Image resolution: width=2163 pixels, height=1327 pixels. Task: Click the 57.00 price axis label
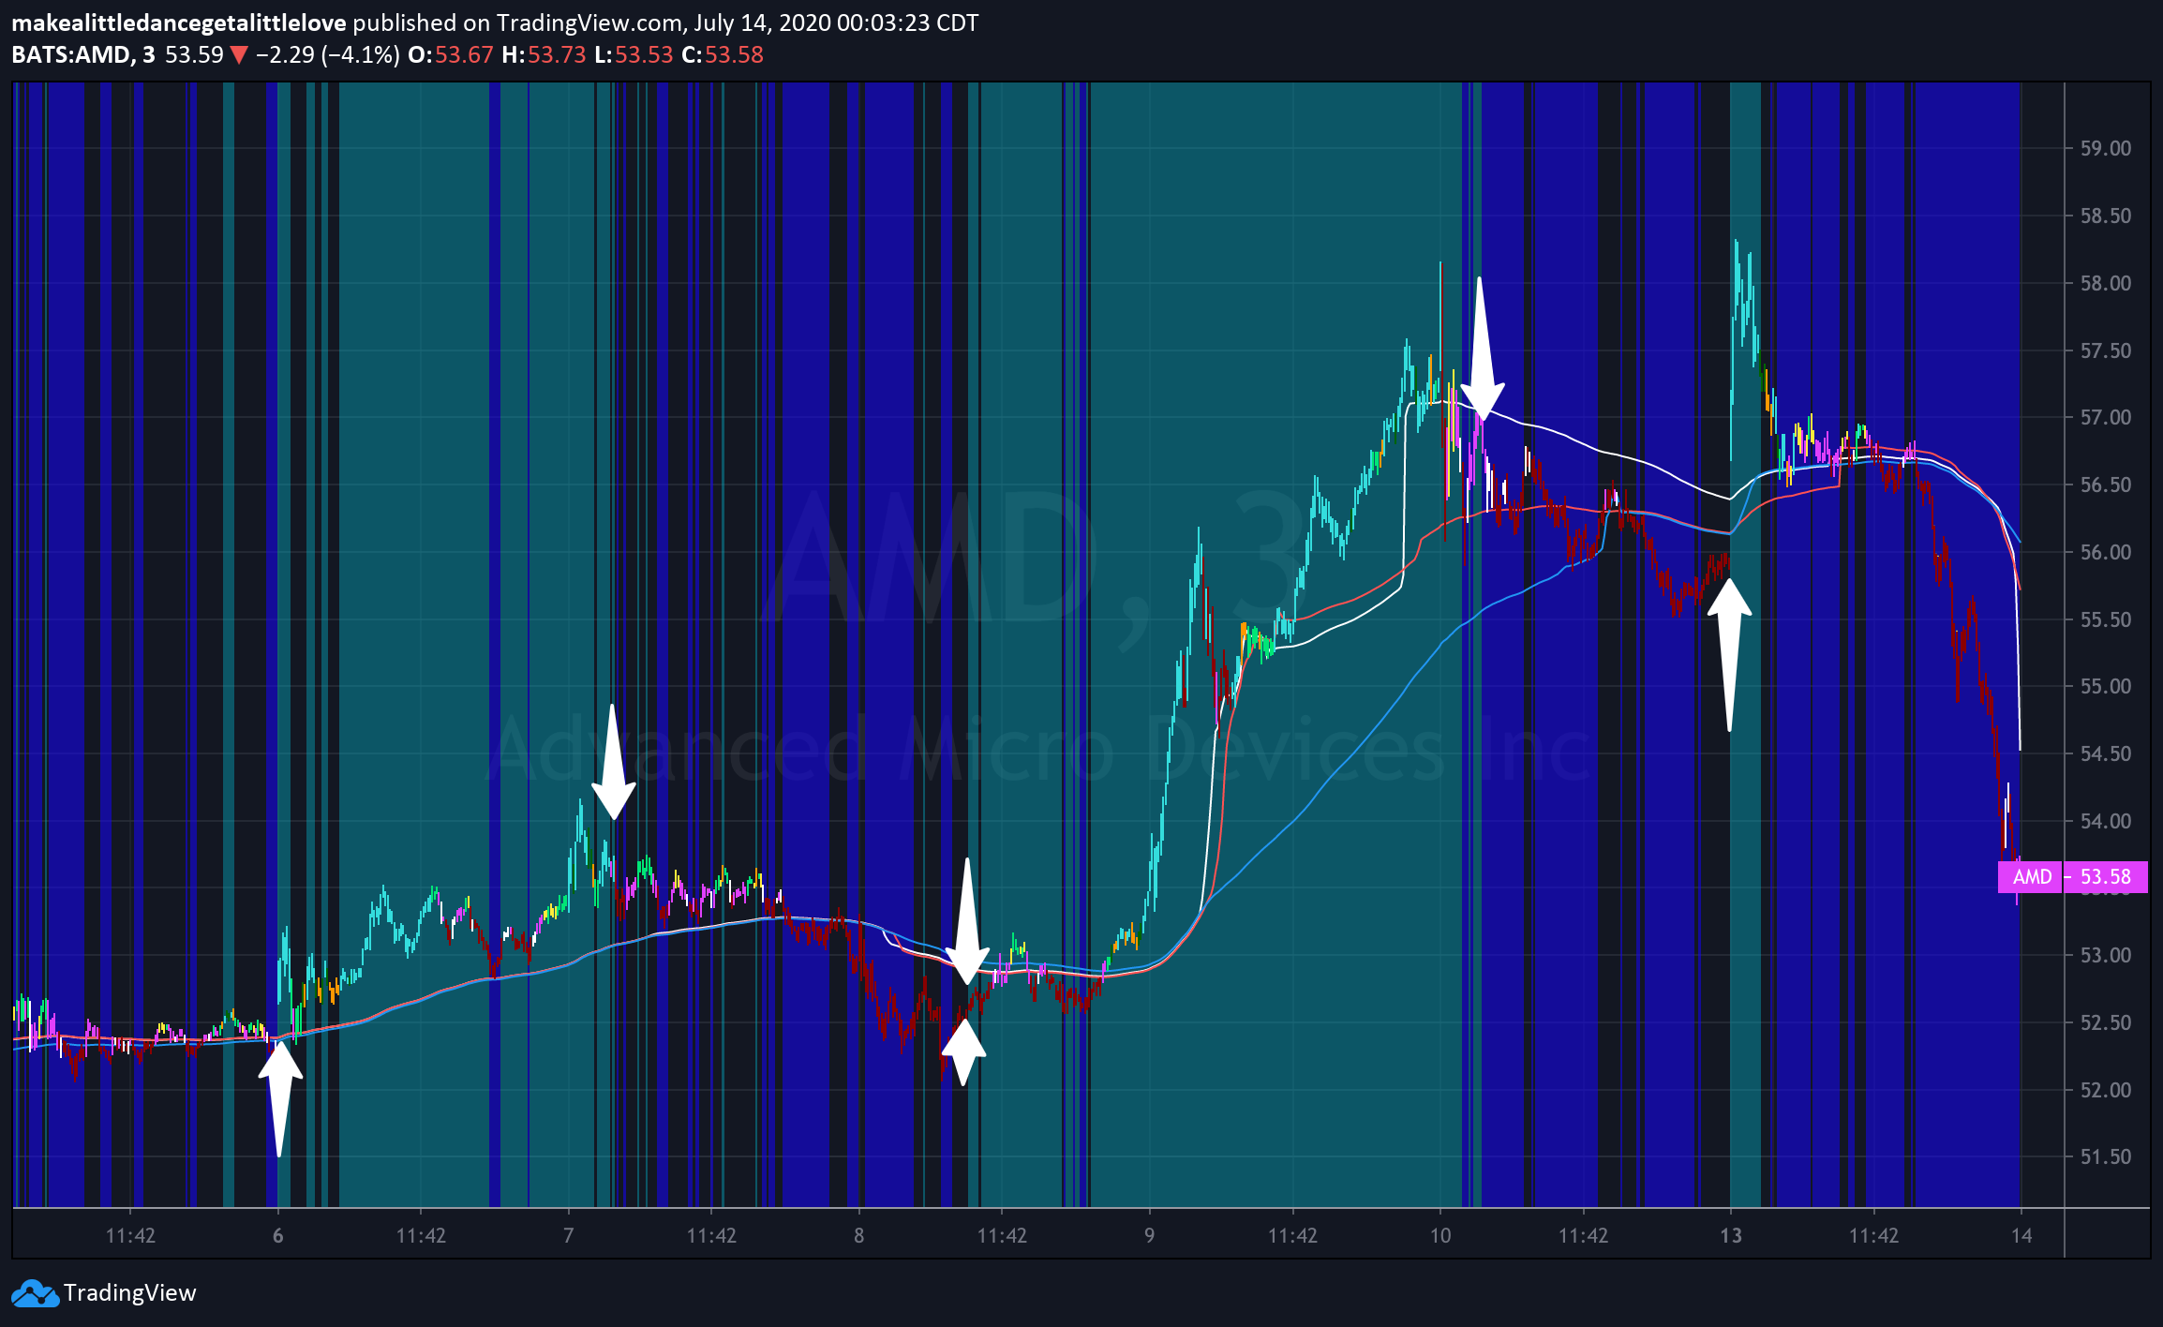2106,417
